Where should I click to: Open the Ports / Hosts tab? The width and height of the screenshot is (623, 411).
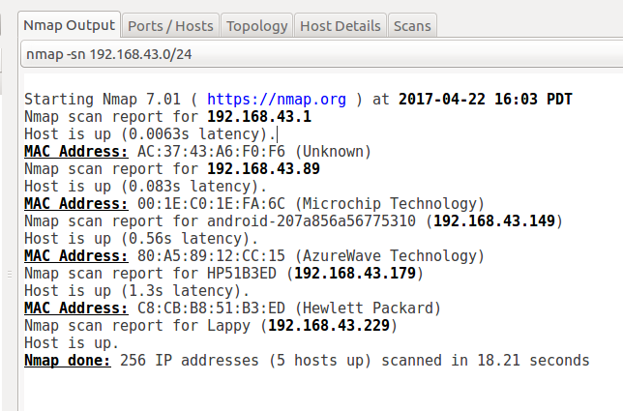point(171,25)
